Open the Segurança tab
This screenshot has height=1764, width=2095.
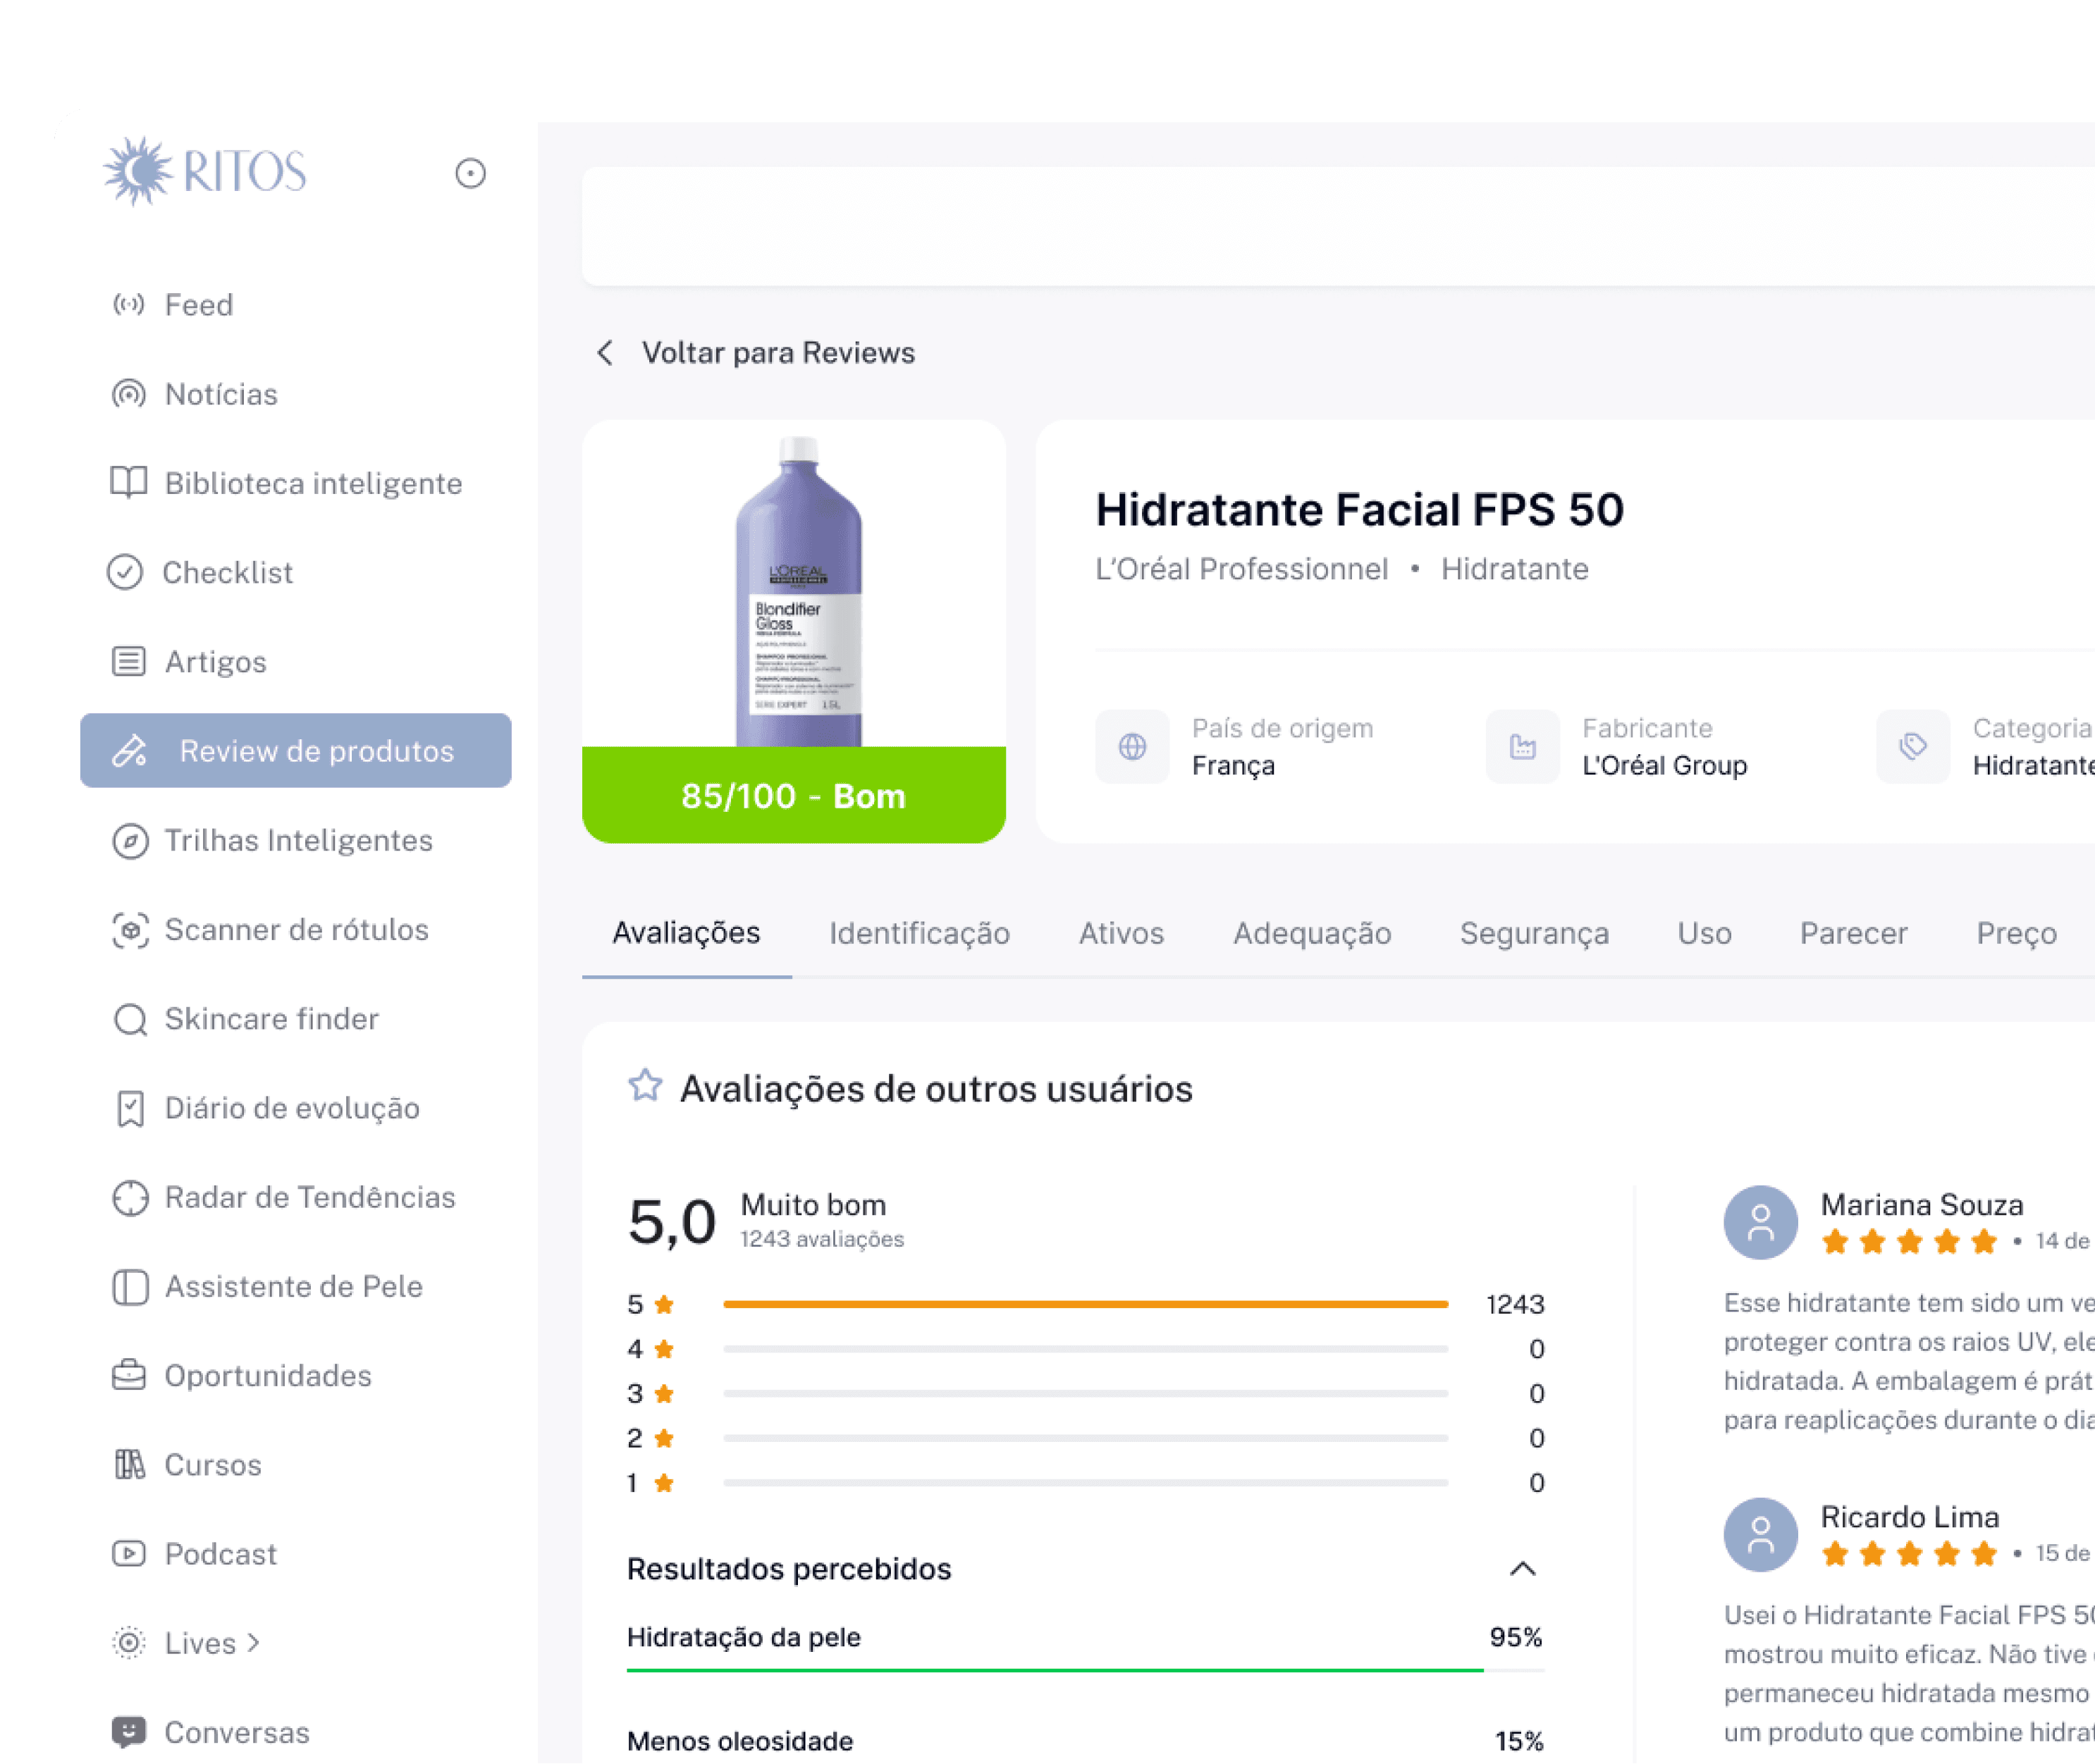click(x=1534, y=933)
